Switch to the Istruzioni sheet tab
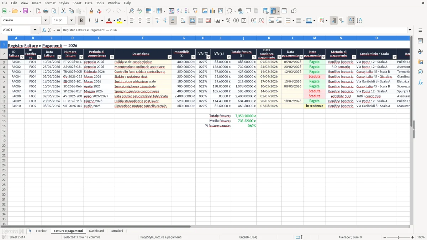This screenshot has width=427, height=240. (x=117, y=231)
